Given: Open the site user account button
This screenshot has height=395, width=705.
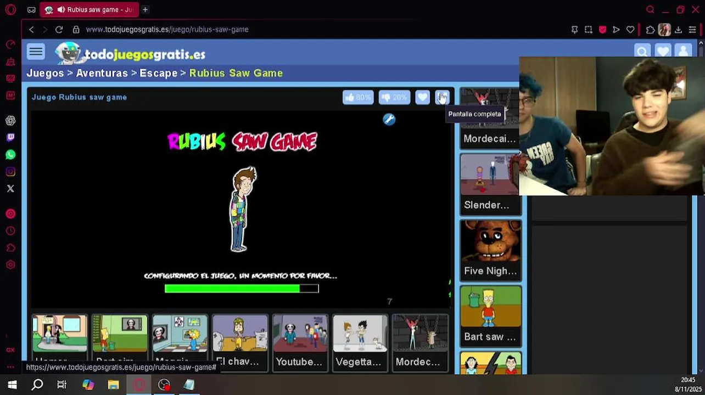Looking at the screenshot, I should click(684, 52).
